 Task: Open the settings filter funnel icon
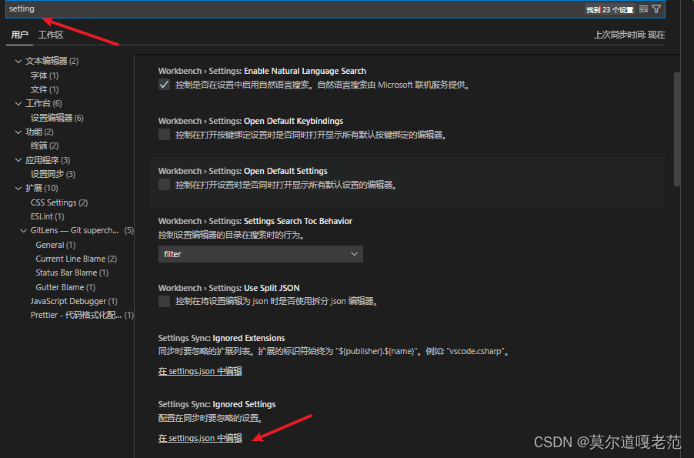[x=656, y=9]
